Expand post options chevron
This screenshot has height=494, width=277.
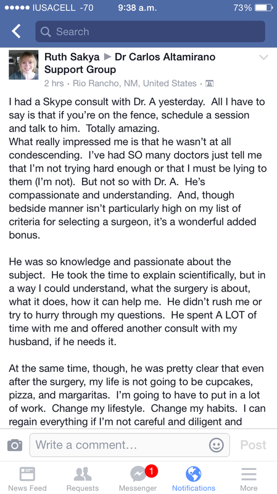click(x=263, y=57)
